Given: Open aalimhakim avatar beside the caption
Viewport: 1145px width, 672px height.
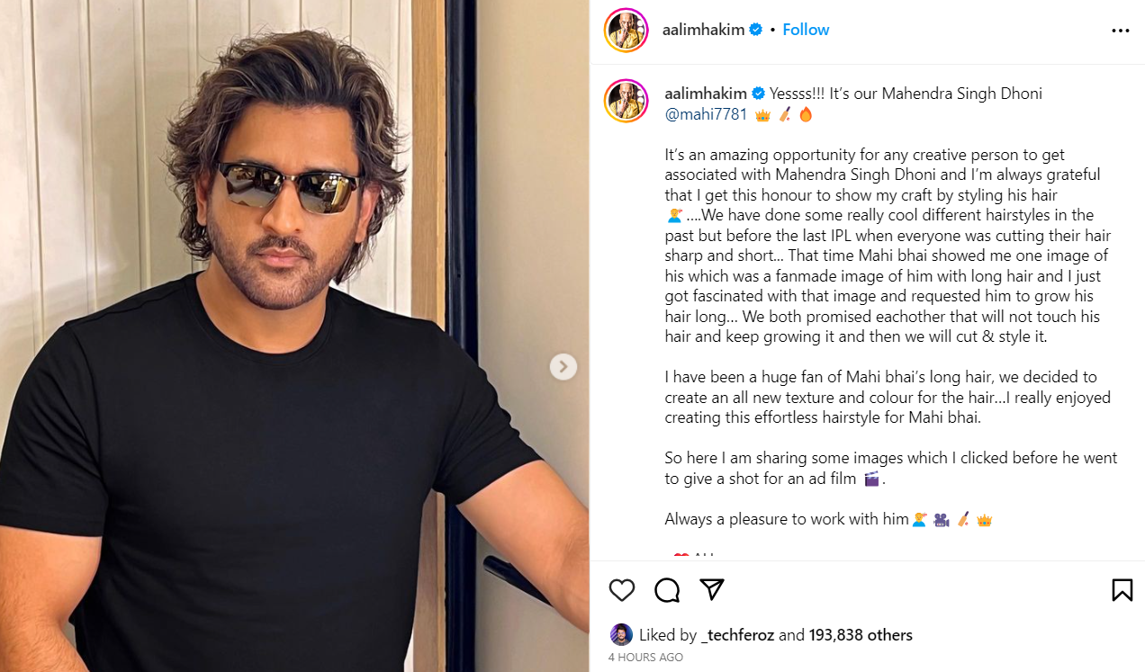Looking at the screenshot, I should [627, 102].
